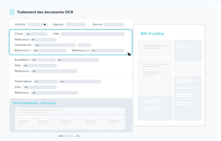Open page 2 in the pagination
The width and height of the screenshot is (221, 141).
coord(64,136)
